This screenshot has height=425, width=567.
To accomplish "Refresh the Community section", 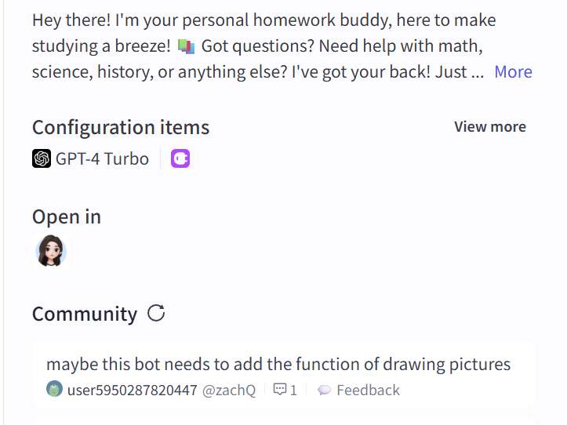I will [156, 313].
